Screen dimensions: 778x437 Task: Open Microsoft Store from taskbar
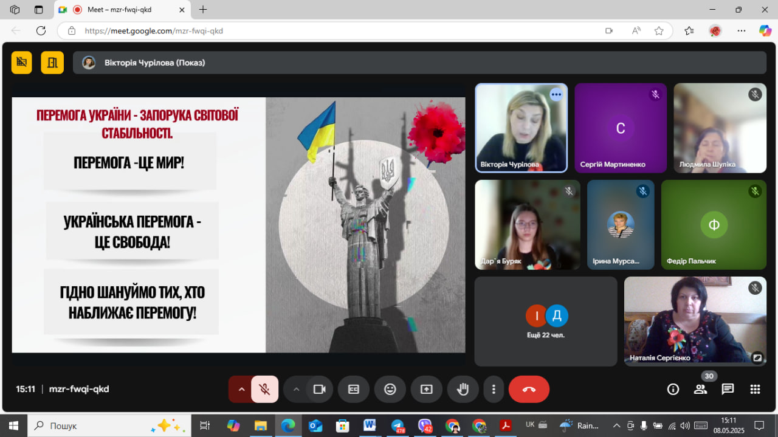[x=342, y=425]
